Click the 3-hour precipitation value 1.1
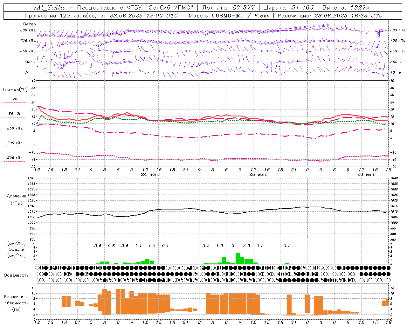The height and width of the screenshot is (325, 407). [138, 246]
